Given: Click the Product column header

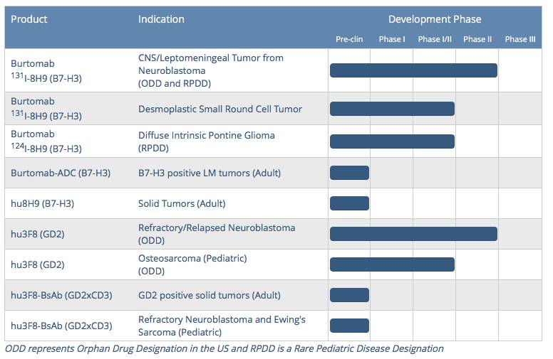Looking at the screenshot, I should (29, 19).
